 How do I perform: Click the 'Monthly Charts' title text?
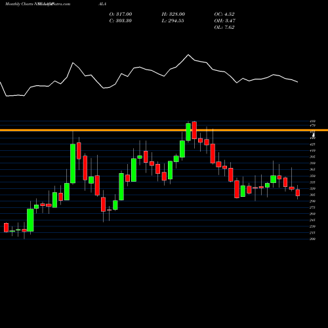(18, 4)
